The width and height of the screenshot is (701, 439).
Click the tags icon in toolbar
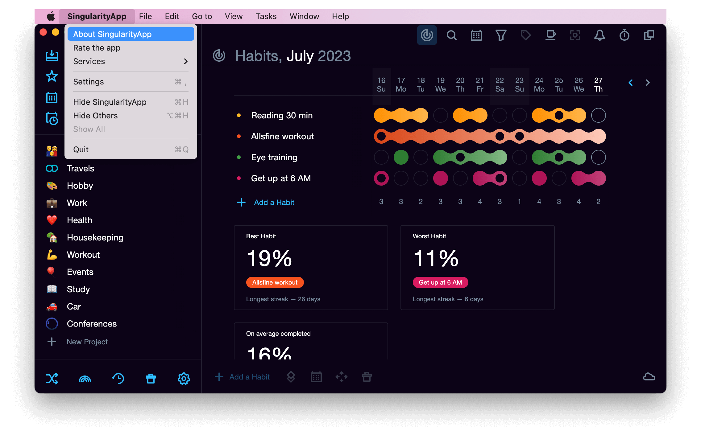click(526, 35)
